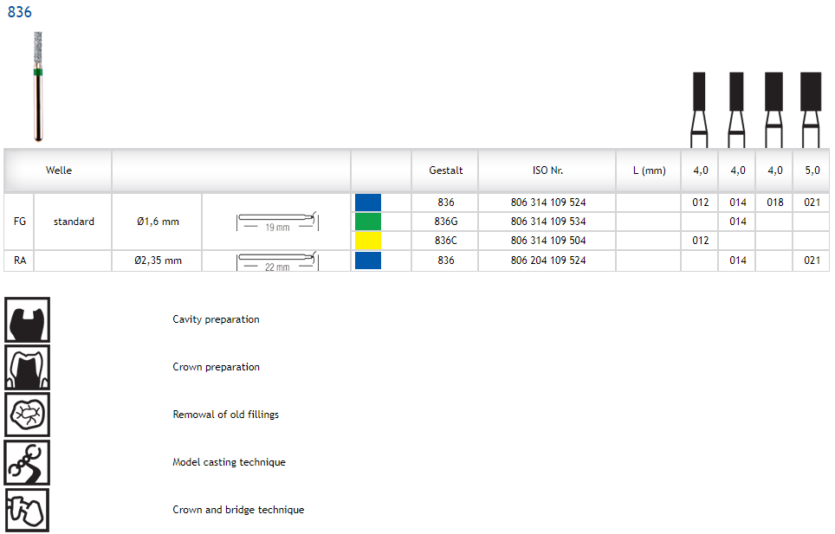
Task: Select the green grit swatch for 836G
Action: tap(368, 222)
